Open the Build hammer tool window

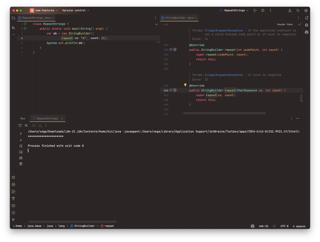(x=13, y=199)
